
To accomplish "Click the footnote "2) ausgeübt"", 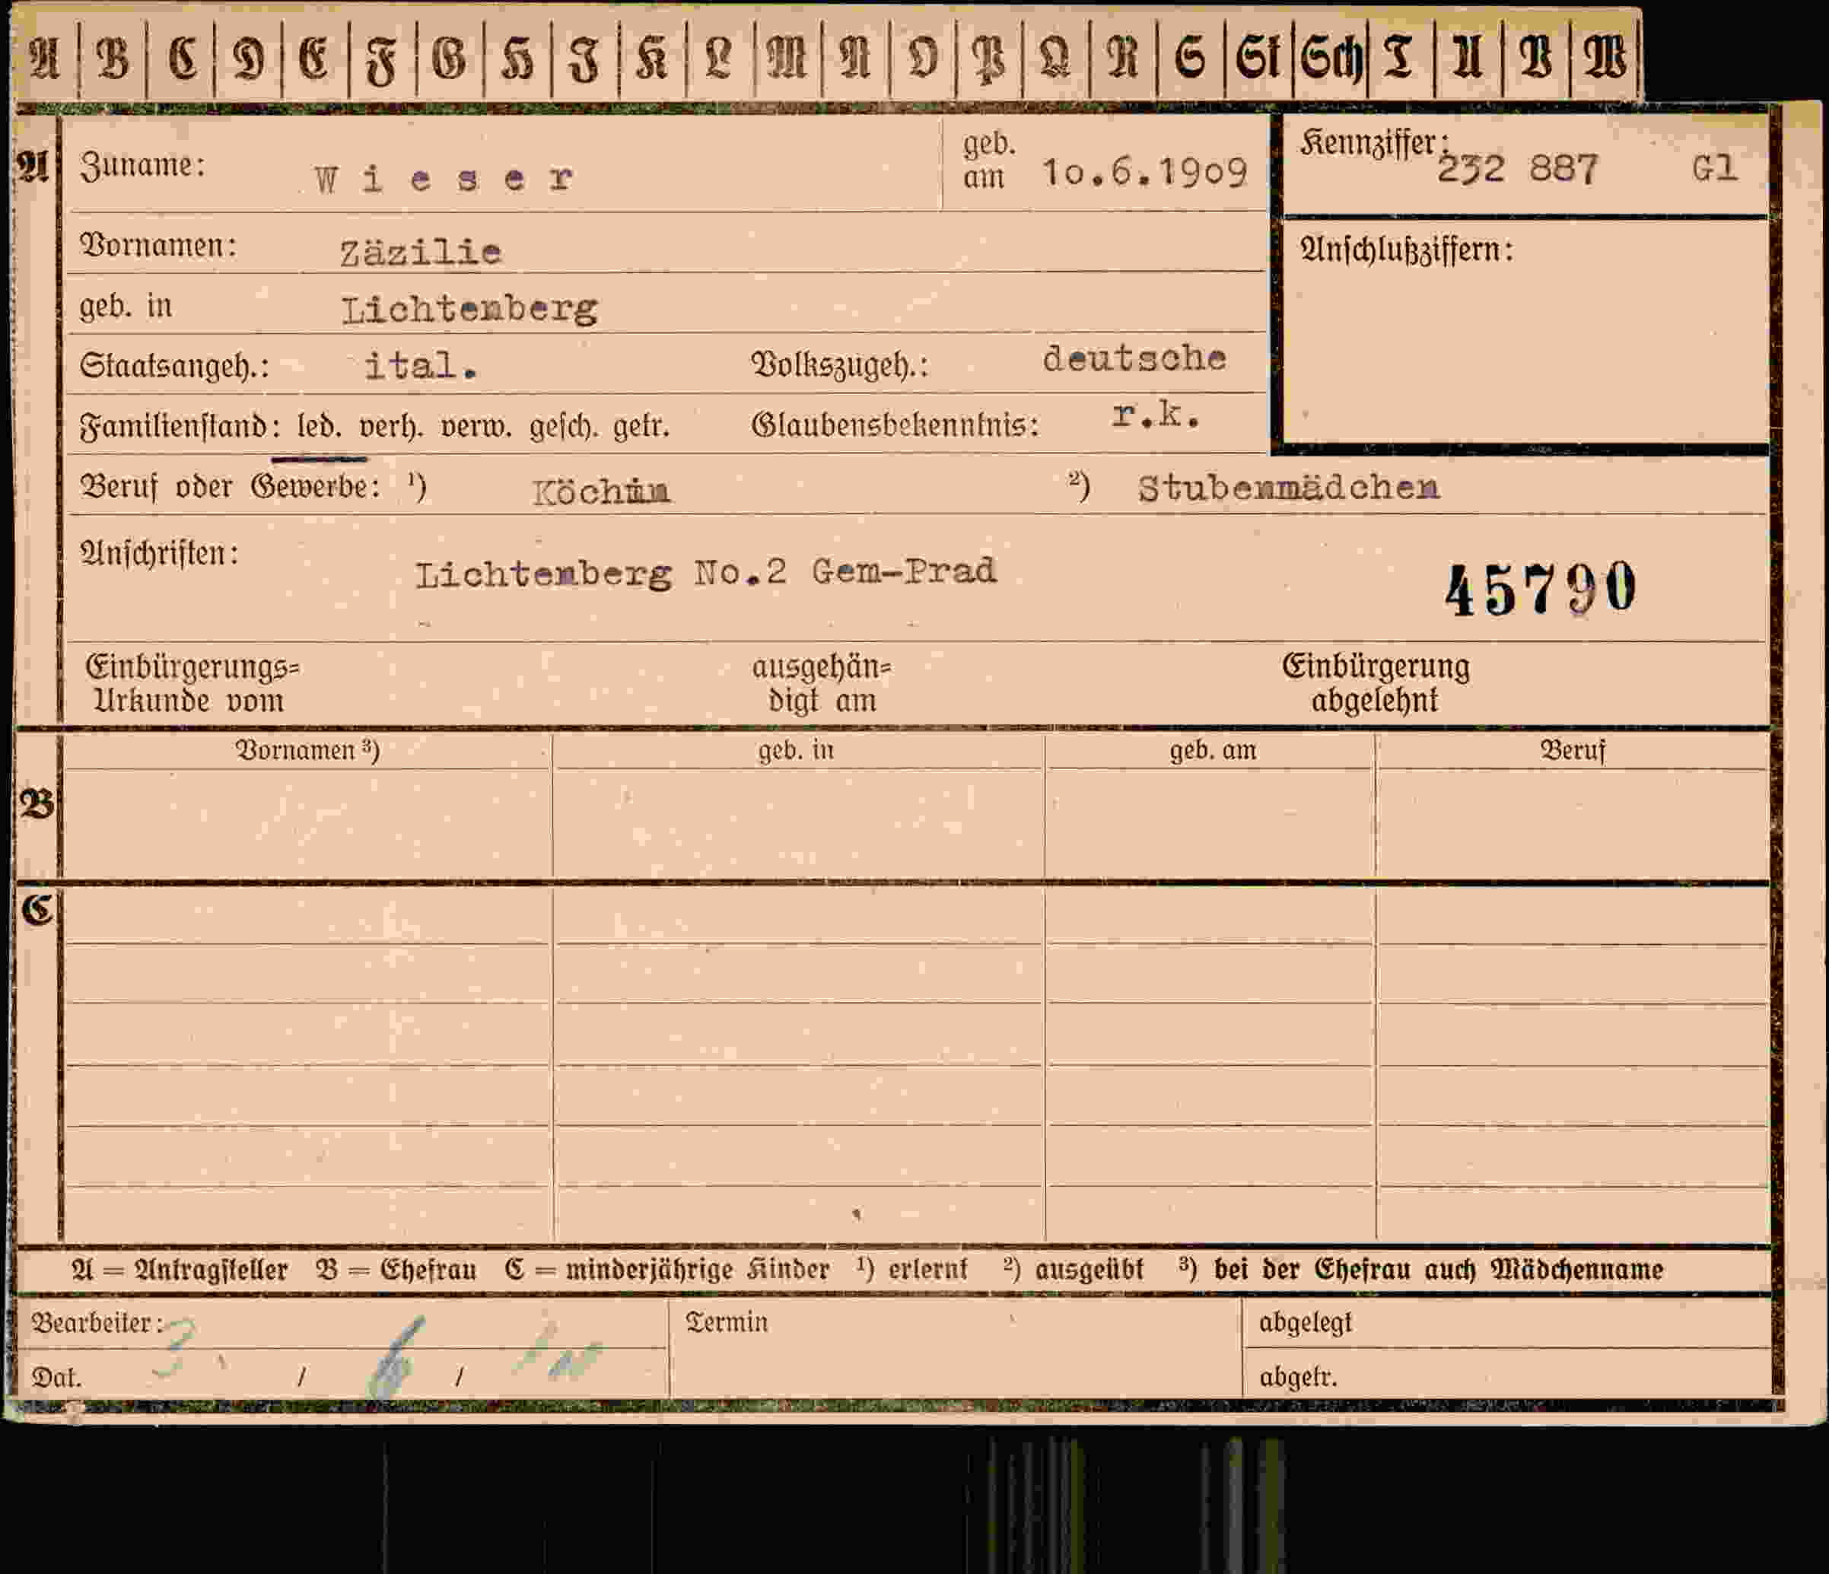I will [1074, 1269].
